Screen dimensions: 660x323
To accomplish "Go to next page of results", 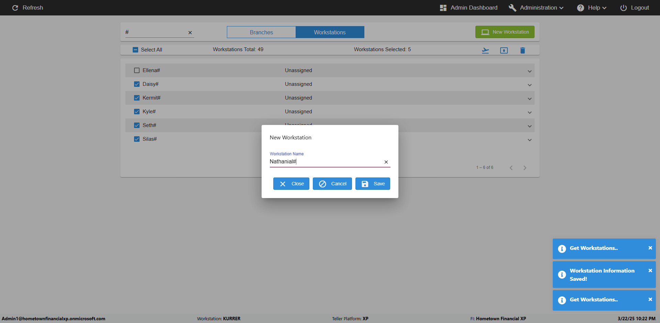I will (525, 168).
